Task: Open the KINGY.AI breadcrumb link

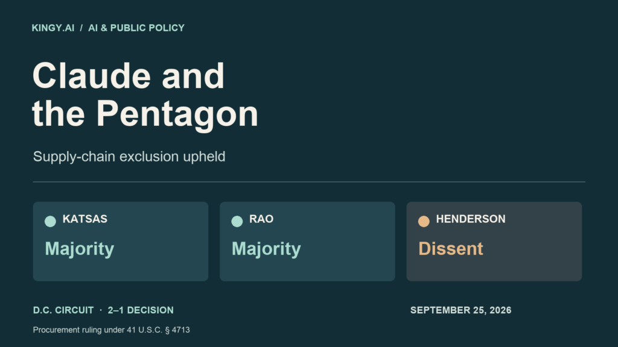Action: (53, 28)
